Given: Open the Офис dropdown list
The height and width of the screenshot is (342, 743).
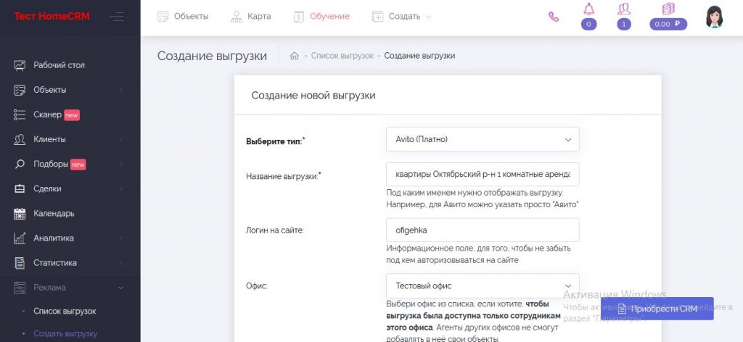Looking at the screenshot, I should coord(483,285).
